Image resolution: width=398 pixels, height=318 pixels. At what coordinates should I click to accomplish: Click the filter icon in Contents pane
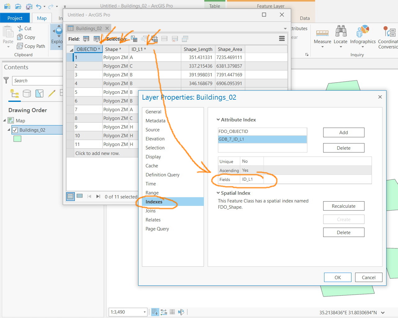point(6,80)
